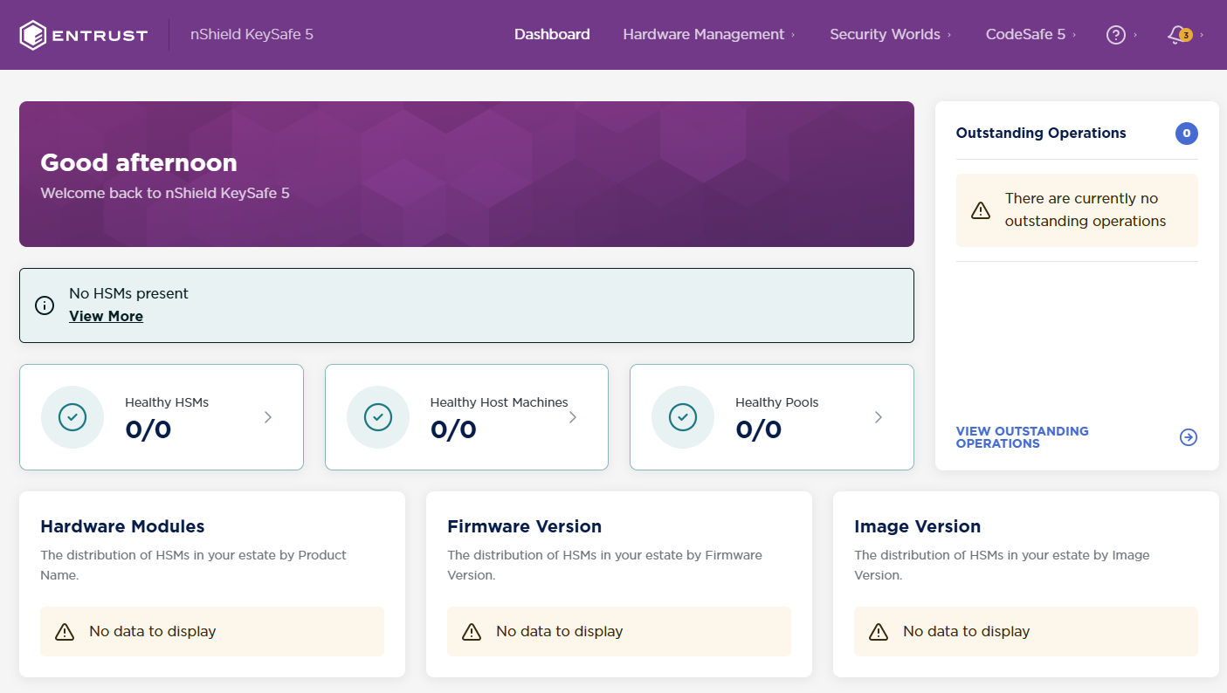This screenshot has height=693, width=1227.
Task: Expand the Security Worlds dropdown
Action: coord(885,34)
